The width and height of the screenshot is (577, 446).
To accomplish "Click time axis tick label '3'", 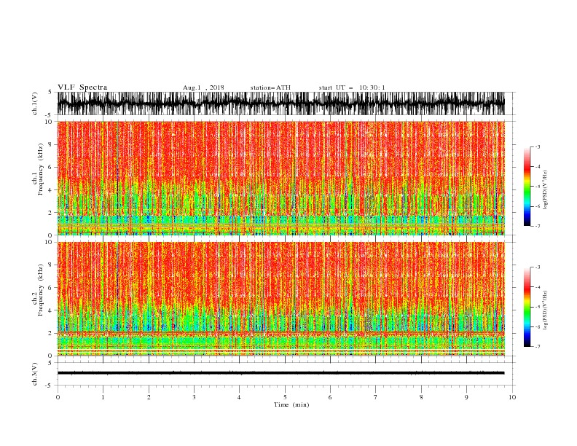I will (x=194, y=397).
